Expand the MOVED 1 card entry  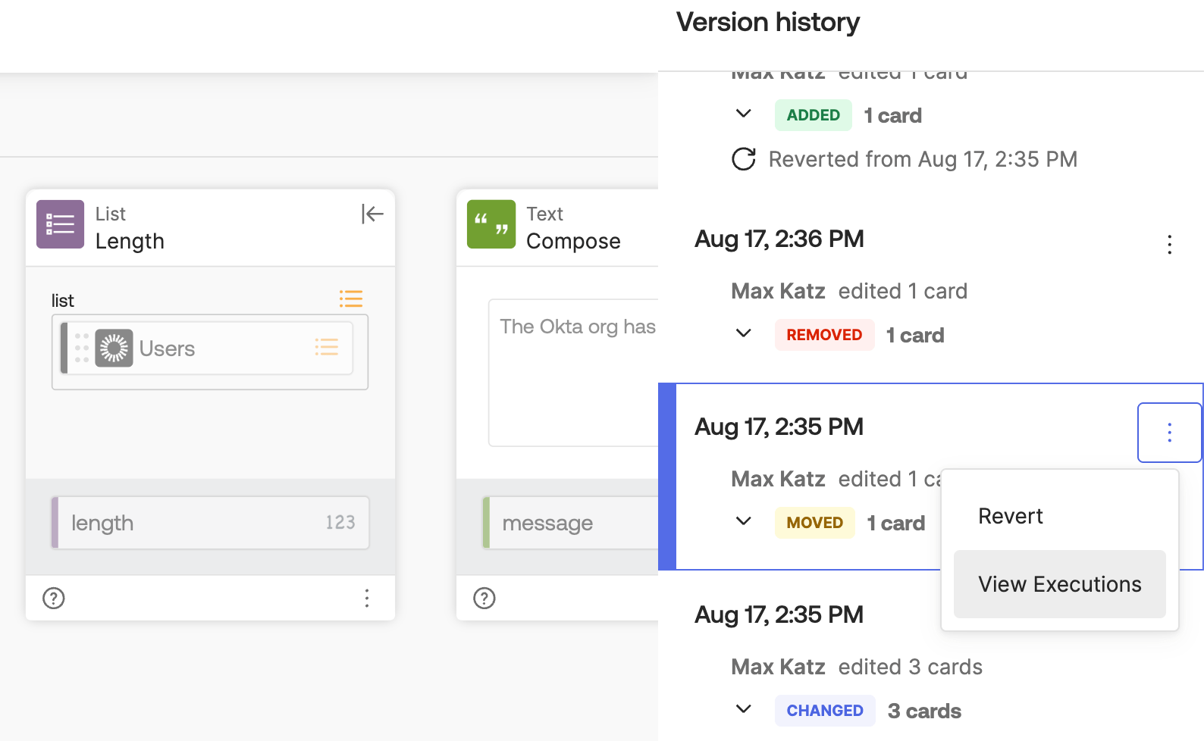[x=744, y=521]
